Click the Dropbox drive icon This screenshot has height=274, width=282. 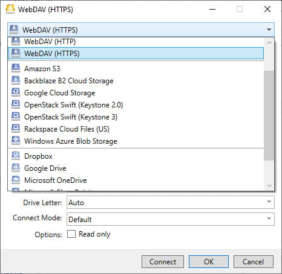click(x=16, y=156)
